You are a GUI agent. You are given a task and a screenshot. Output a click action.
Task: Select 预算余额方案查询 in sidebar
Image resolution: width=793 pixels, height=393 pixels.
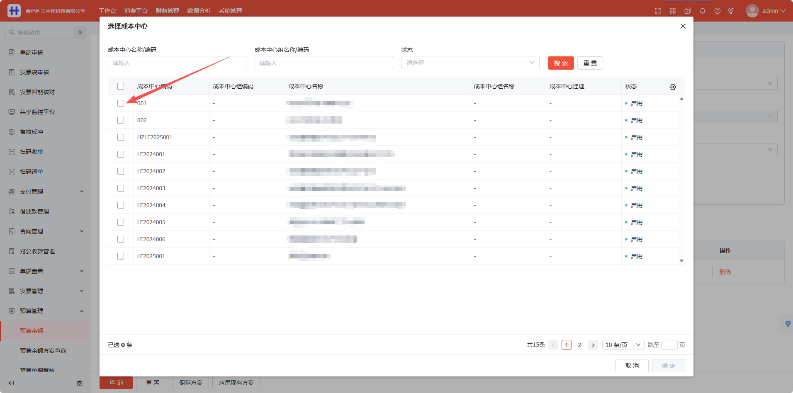(43, 351)
